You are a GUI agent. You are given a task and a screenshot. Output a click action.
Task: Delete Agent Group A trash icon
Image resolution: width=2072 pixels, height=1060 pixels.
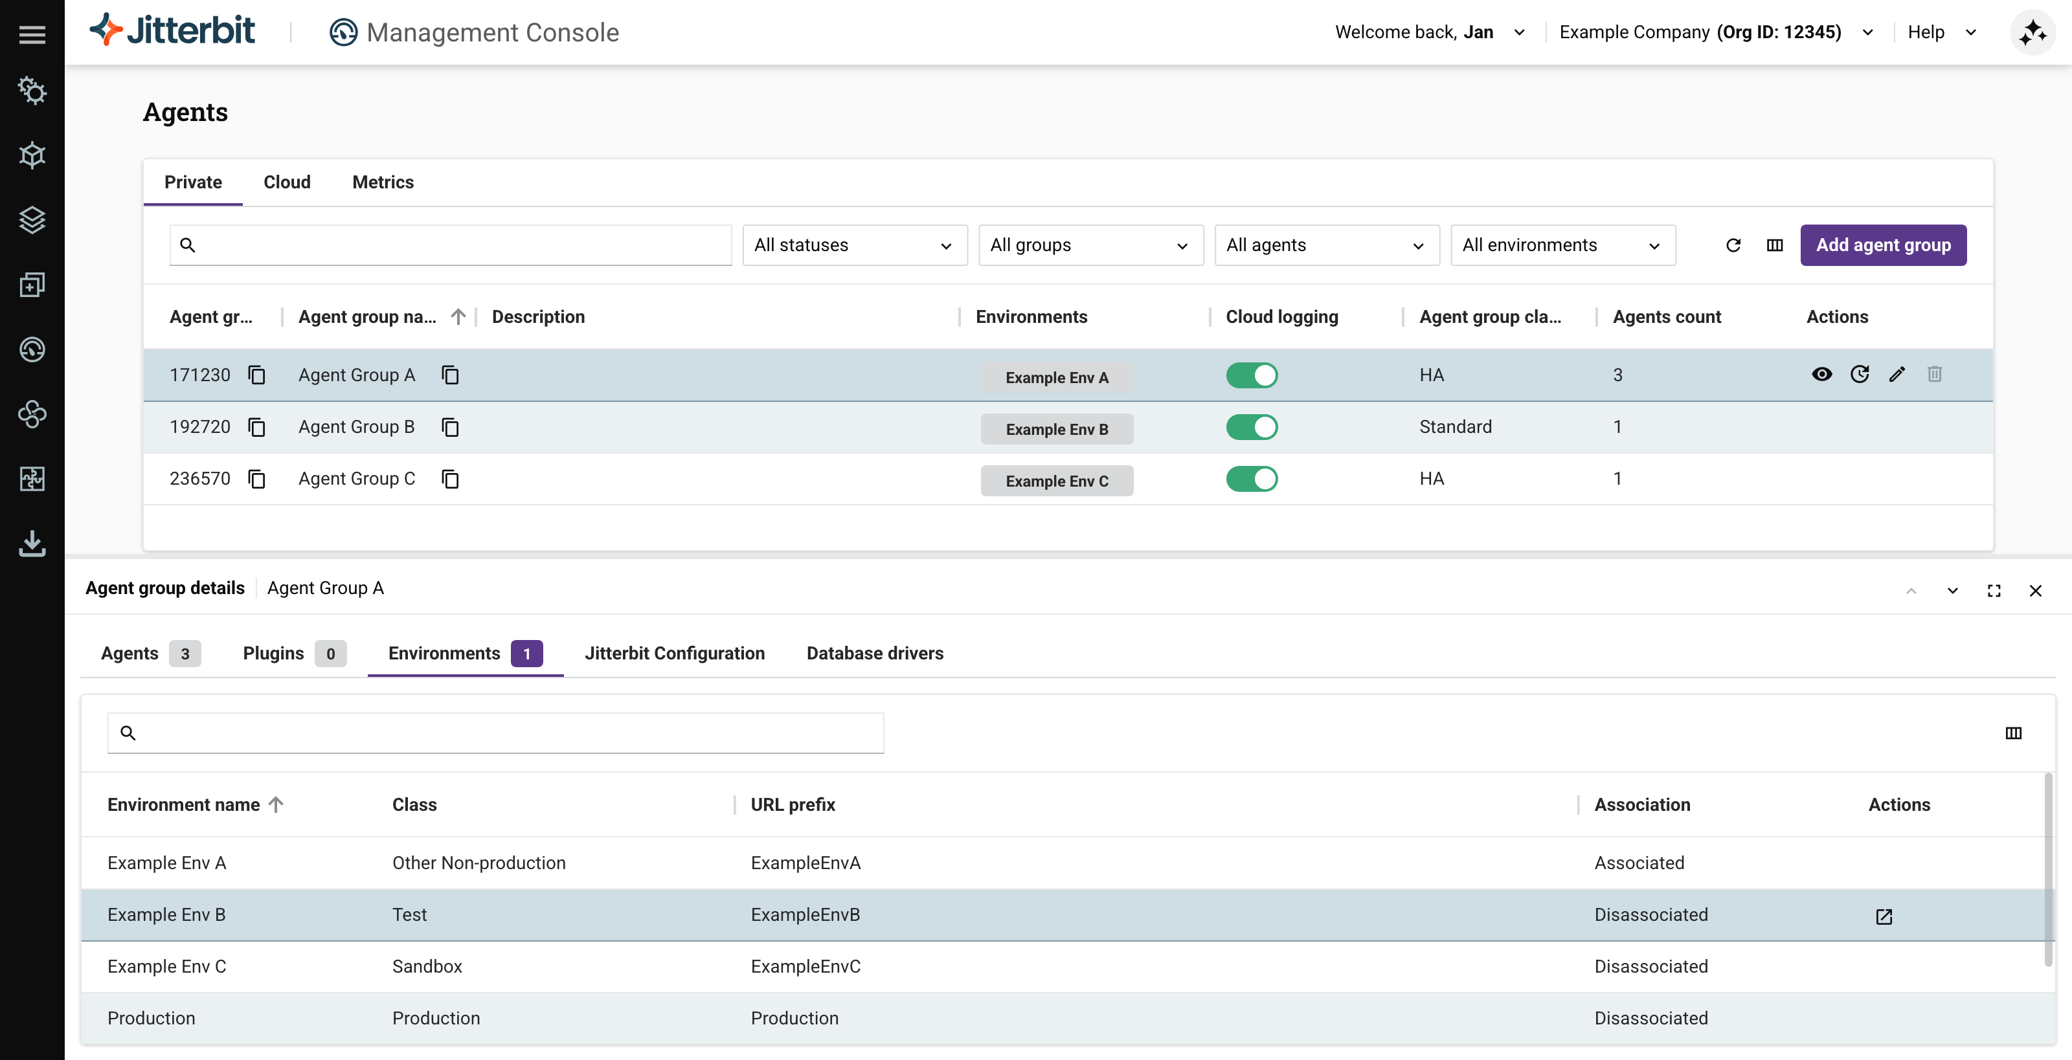click(x=1935, y=375)
